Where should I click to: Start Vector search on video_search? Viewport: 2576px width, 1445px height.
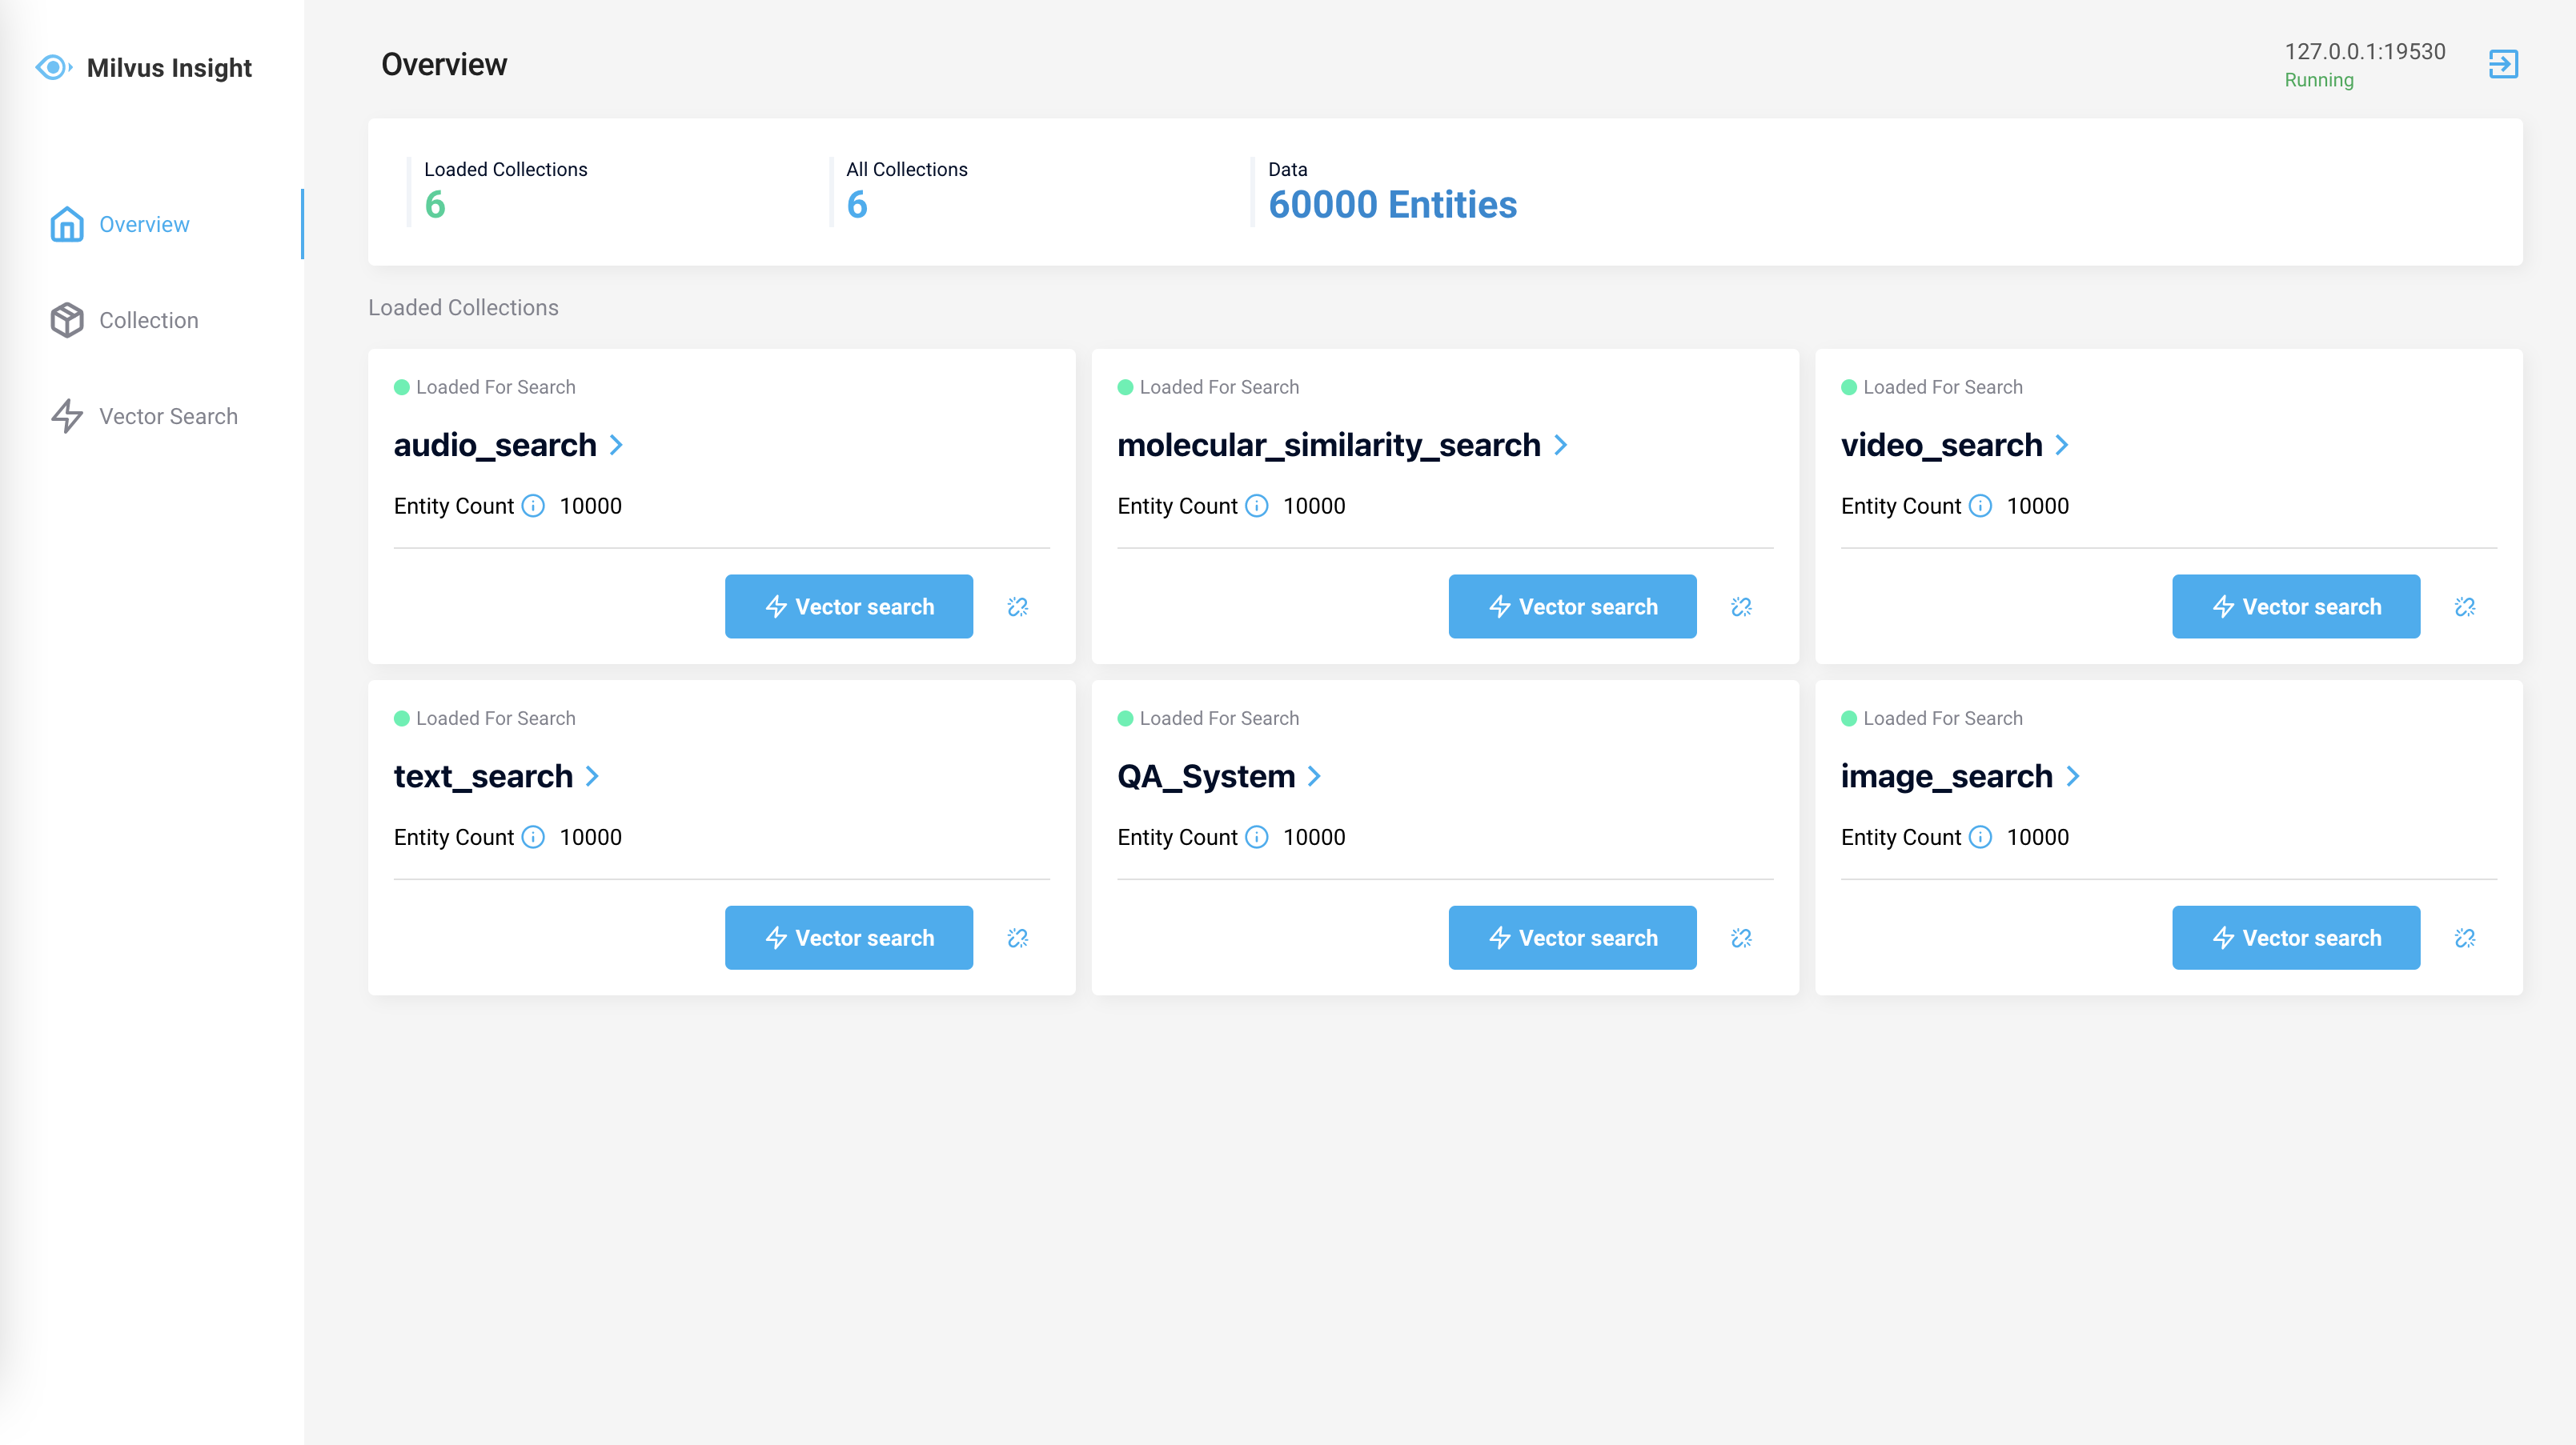(x=2296, y=606)
